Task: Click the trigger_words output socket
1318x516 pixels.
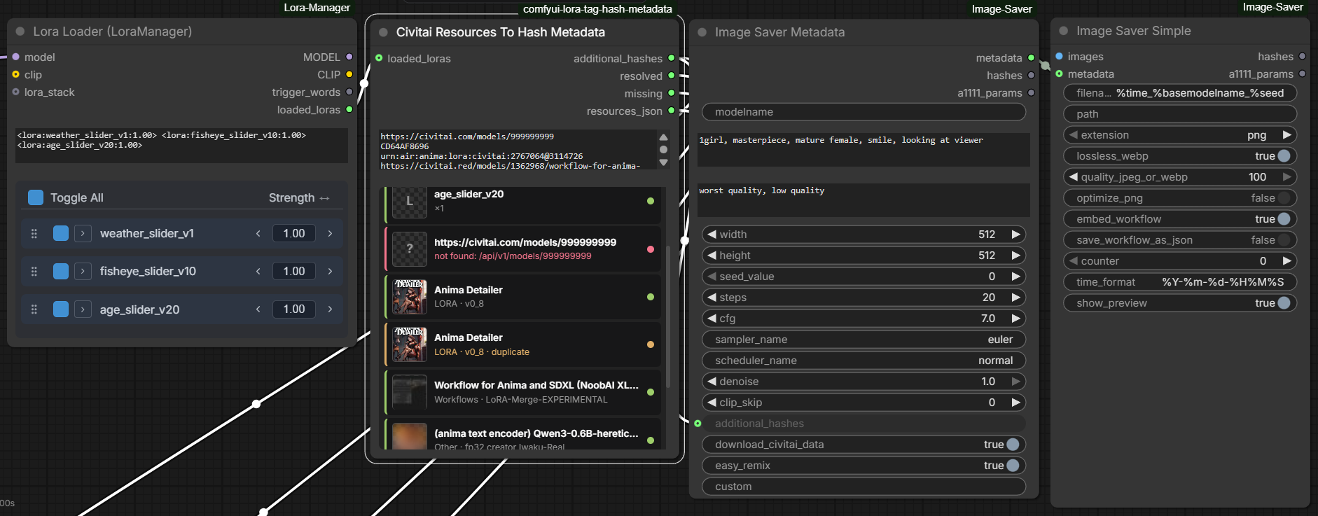Action: click(x=349, y=92)
